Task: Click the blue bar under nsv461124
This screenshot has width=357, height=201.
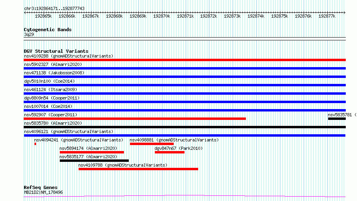Action: (185, 94)
